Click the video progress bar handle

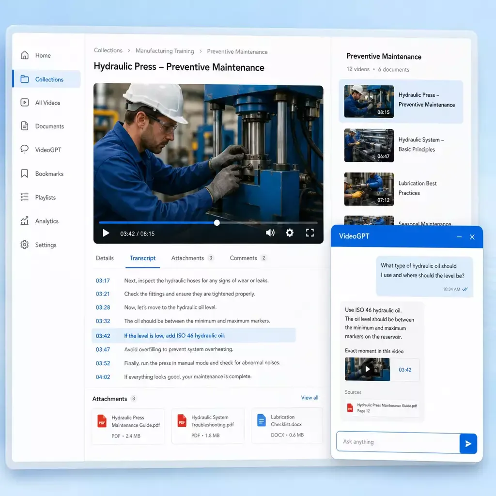tap(217, 223)
